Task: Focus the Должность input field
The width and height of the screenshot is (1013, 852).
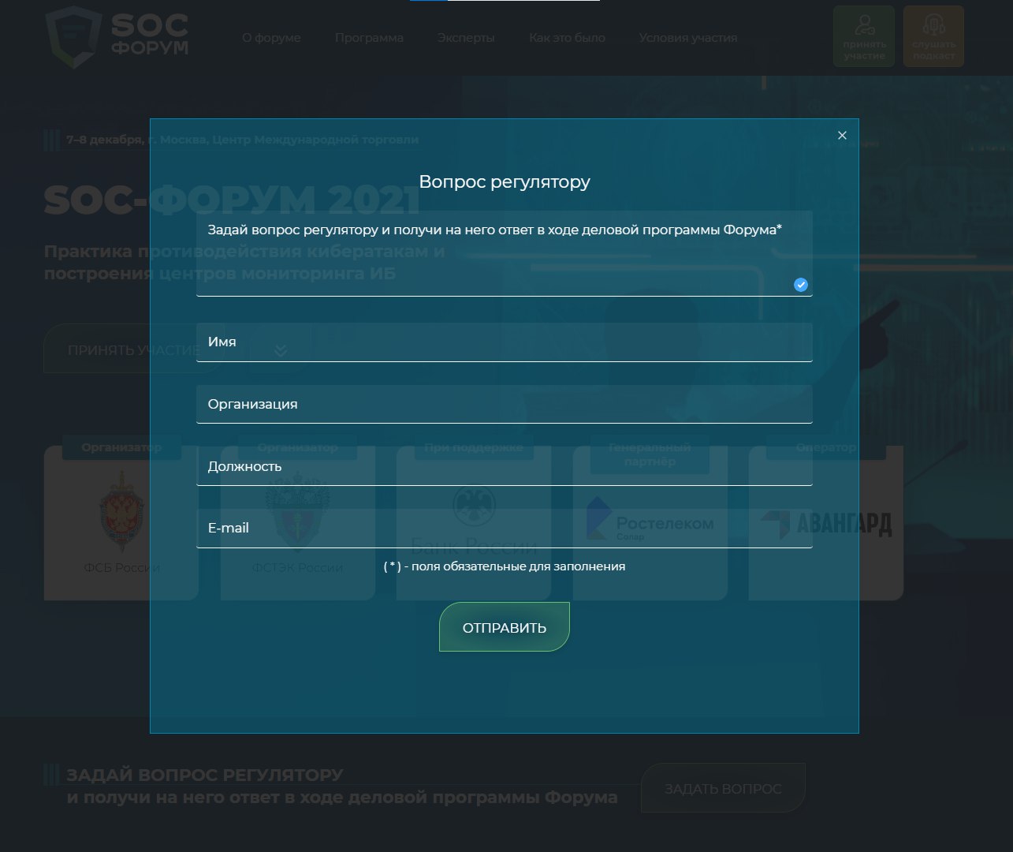Action: pos(505,466)
